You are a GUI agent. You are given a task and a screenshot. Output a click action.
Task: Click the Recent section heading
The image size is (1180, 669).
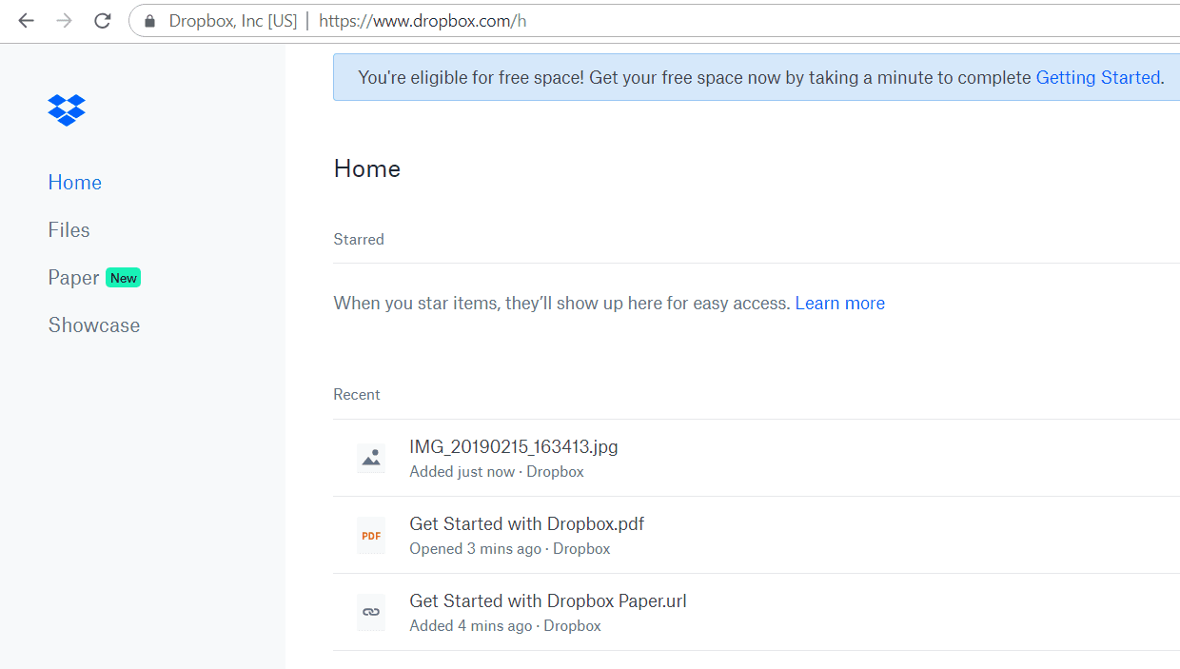pos(357,395)
